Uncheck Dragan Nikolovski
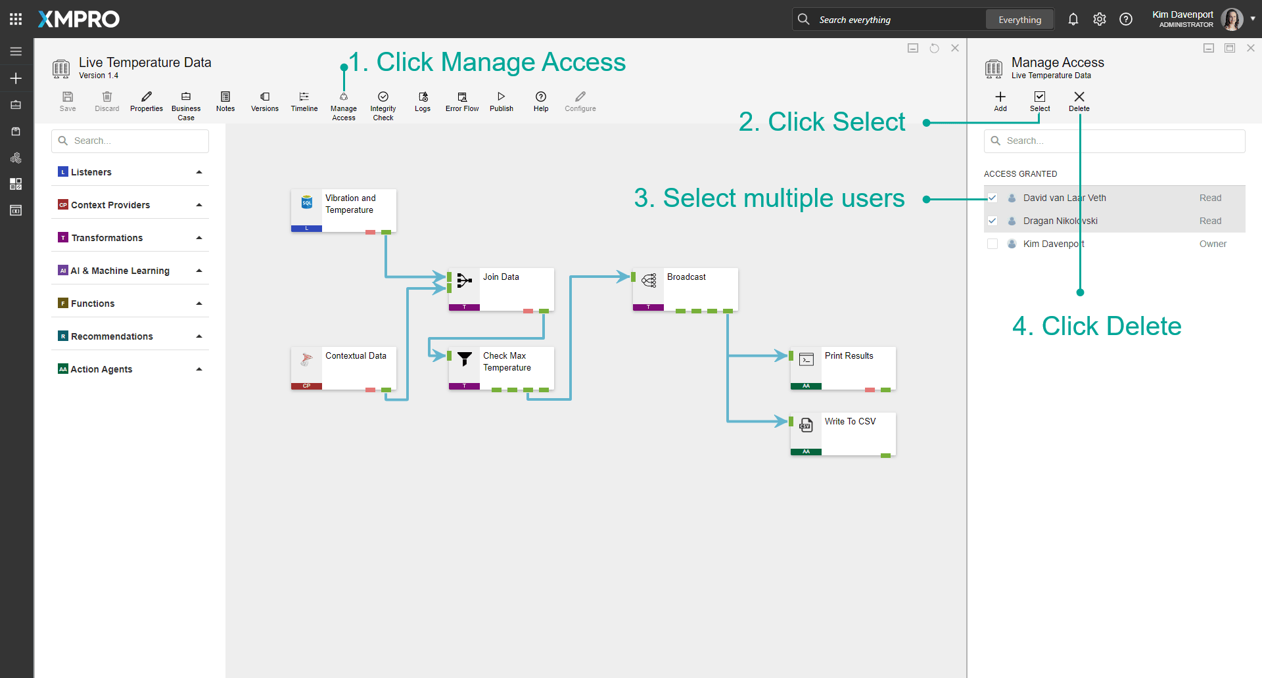This screenshot has height=678, width=1262. (993, 221)
